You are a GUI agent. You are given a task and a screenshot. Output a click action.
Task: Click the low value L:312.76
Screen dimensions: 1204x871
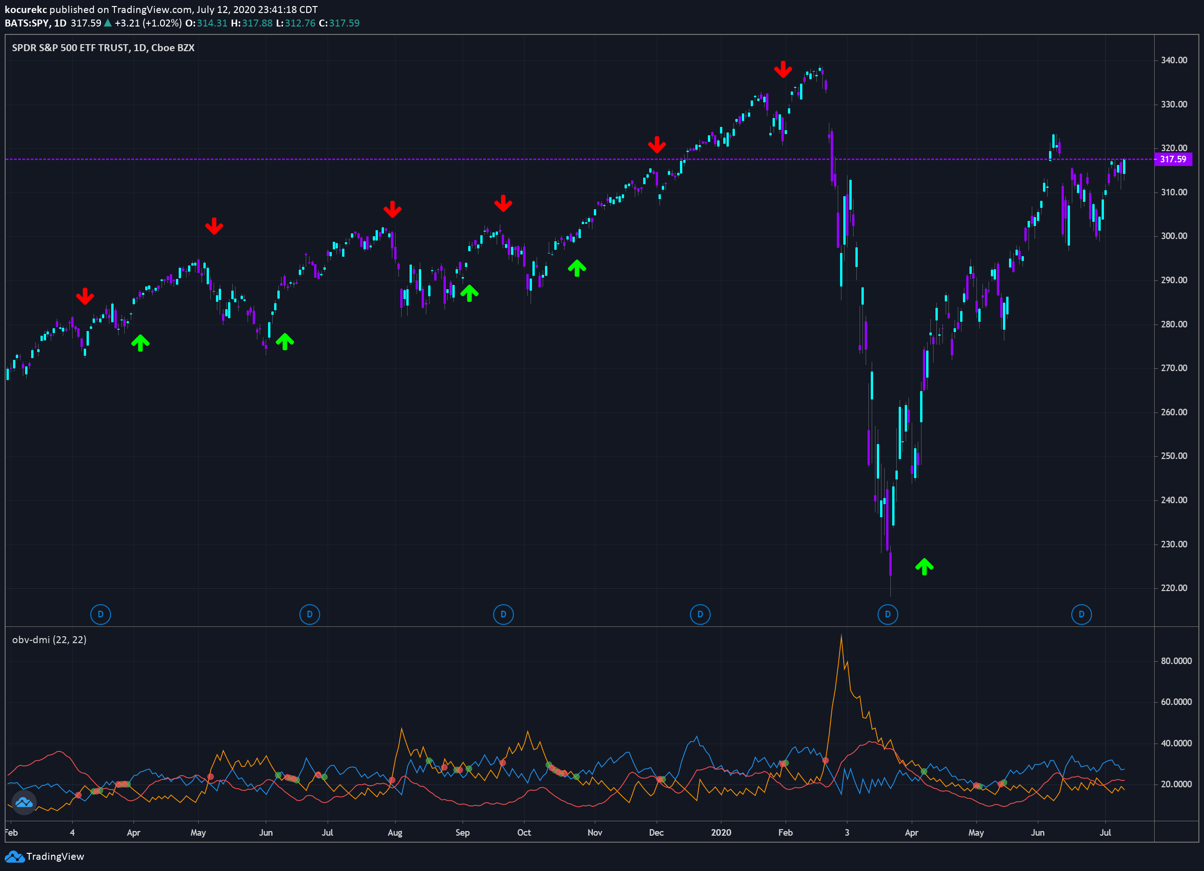(296, 23)
